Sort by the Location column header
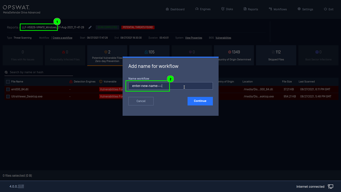341x192 pixels. click(x=248, y=82)
